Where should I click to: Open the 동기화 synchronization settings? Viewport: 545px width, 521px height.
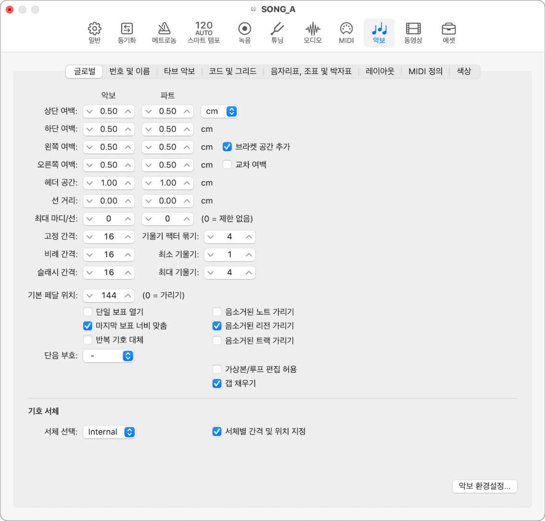(x=127, y=33)
